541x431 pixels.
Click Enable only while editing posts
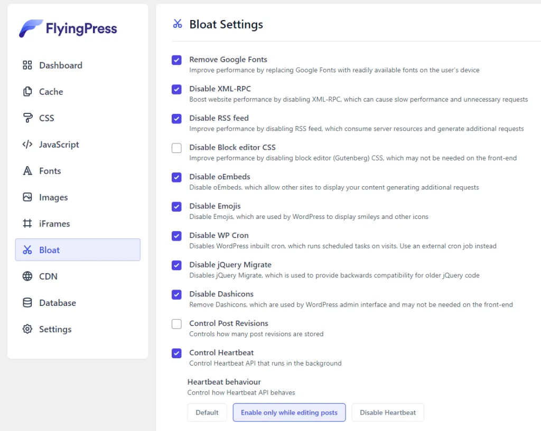(x=289, y=413)
